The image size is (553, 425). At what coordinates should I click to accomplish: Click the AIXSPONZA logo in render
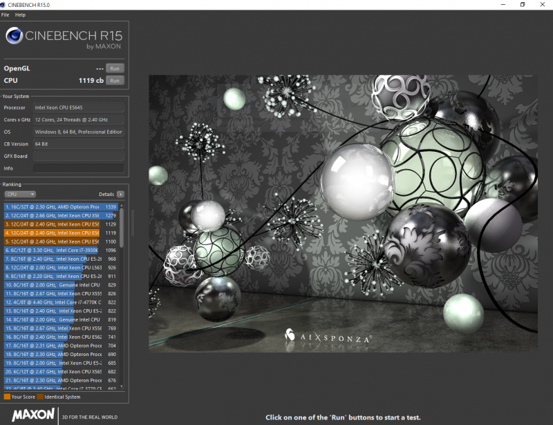pos(328,337)
